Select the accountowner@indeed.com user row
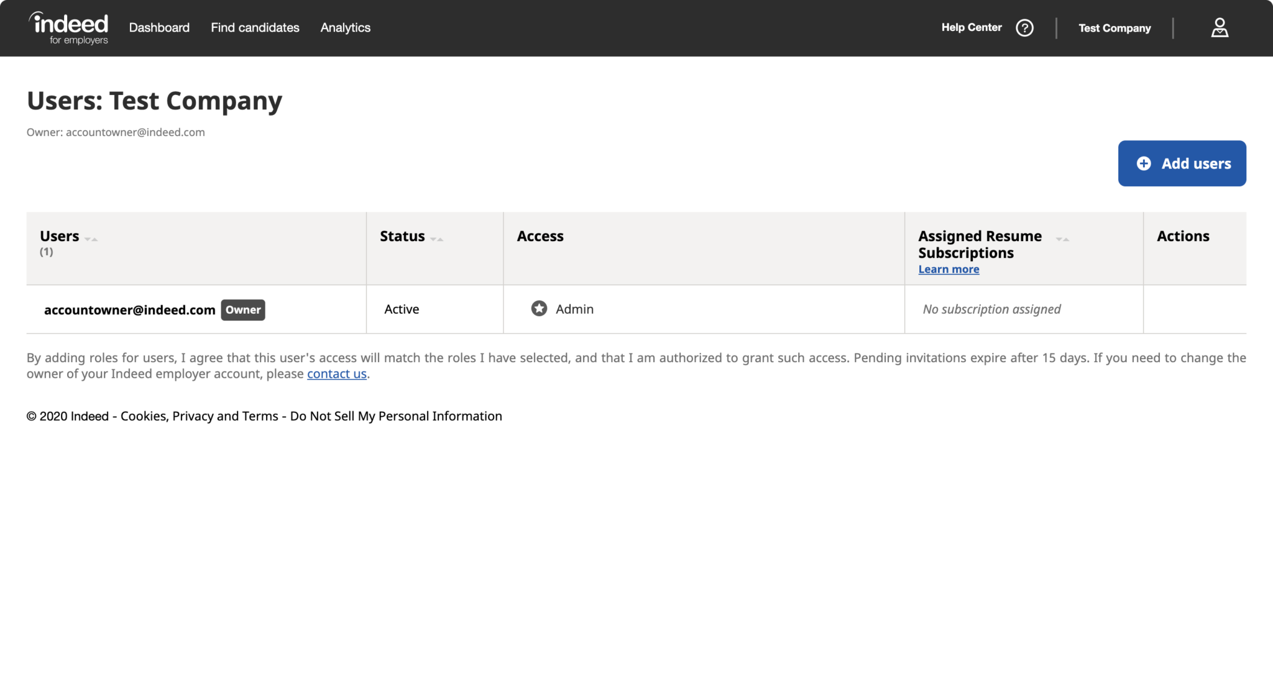The height and width of the screenshot is (697, 1273). 129,309
